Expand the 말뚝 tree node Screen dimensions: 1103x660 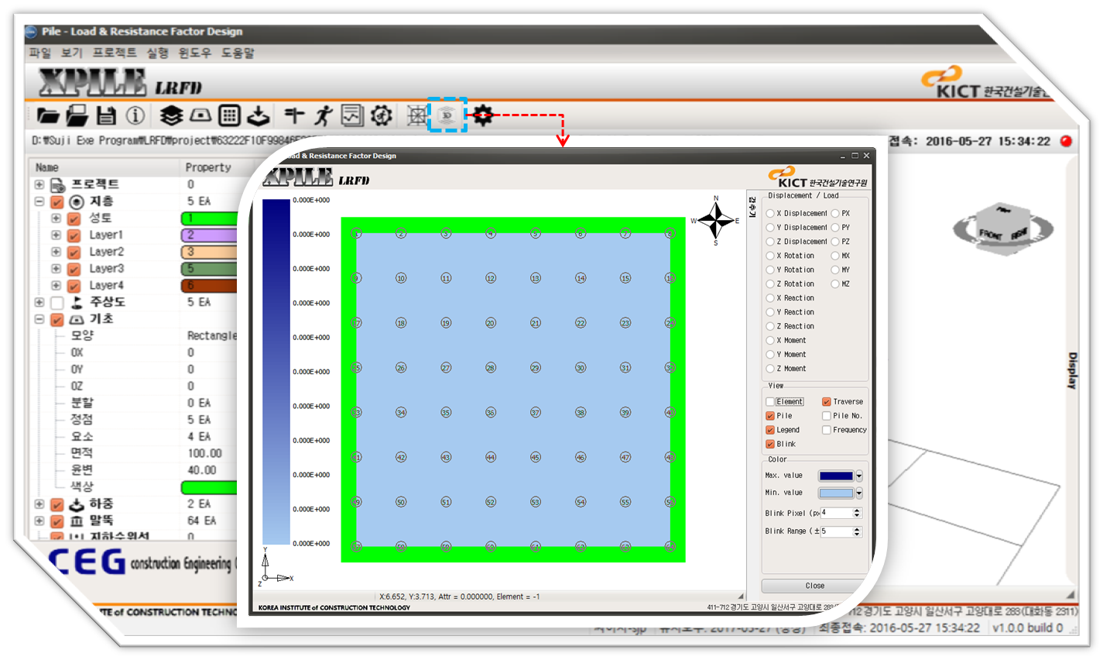pos(39,521)
